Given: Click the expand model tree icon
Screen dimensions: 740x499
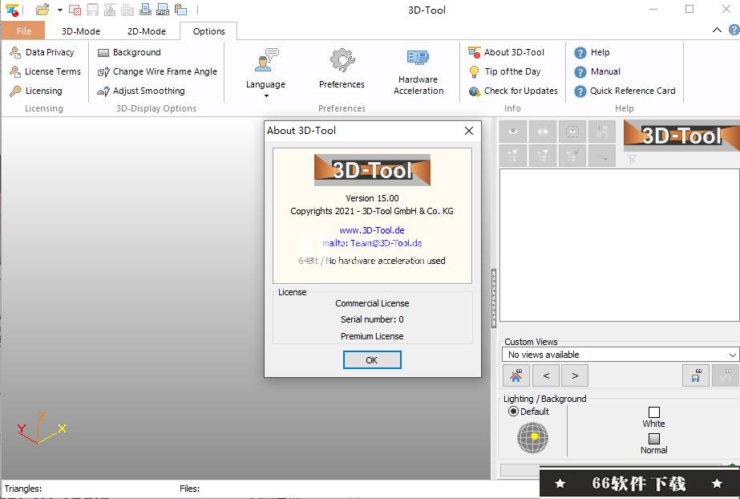Looking at the screenshot, I should click(x=513, y=156).
